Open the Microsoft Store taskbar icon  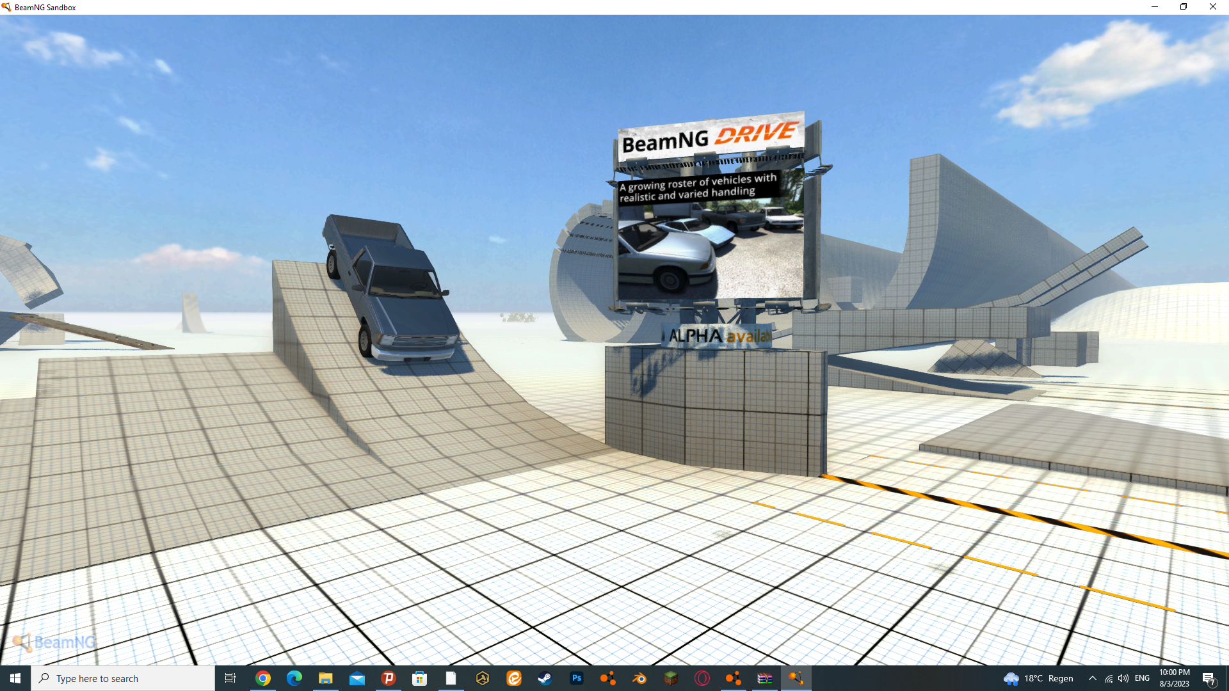click(x=419, y=678)
